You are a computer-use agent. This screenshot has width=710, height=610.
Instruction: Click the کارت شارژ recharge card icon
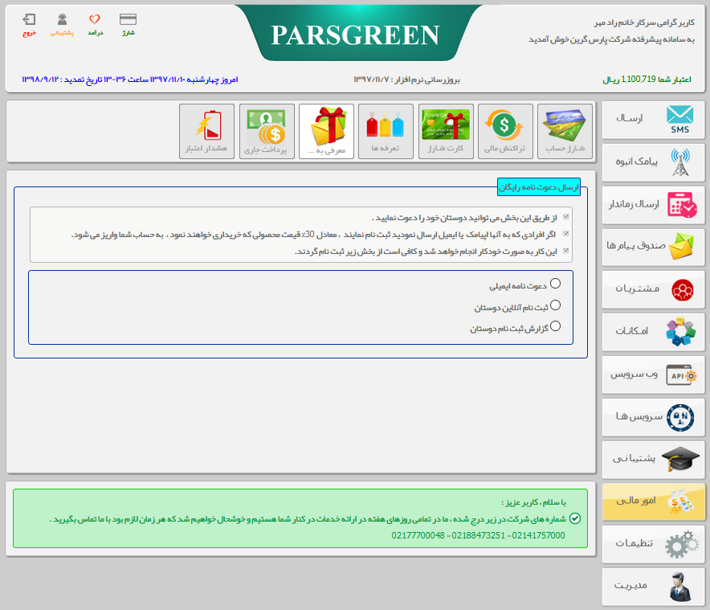tap(445, 131)
